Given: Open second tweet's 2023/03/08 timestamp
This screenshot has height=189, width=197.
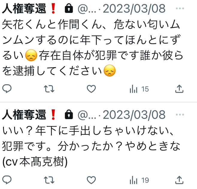Looking at the screenshot, I should pos(134,115).
